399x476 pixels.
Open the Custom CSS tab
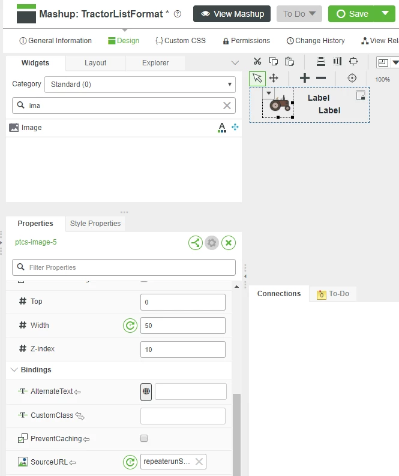181,41
